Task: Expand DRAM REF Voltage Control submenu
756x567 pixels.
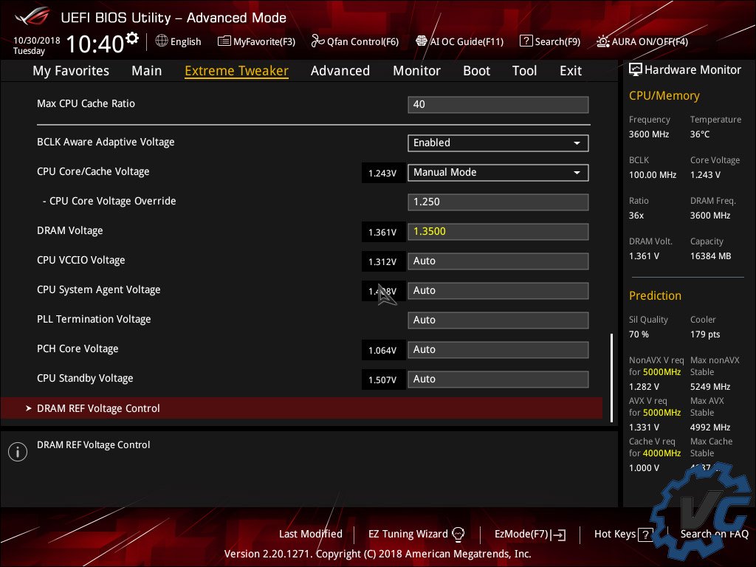Action: click(x=301, y=408)
